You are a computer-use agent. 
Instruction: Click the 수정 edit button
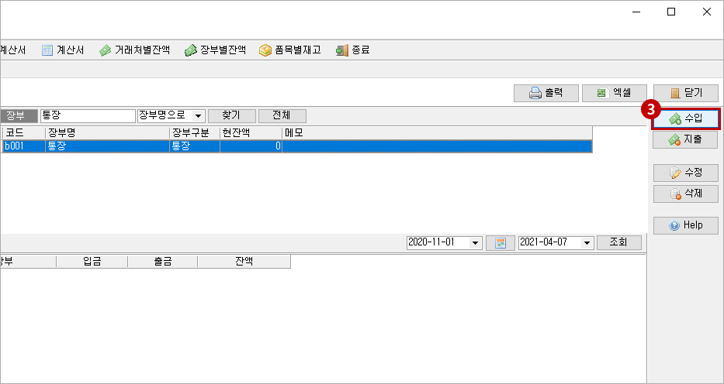point(686,173)
